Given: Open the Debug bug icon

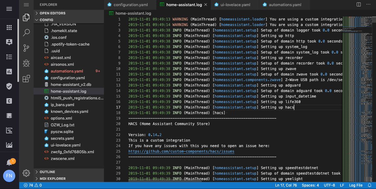Looking at the screenshot, I should click(x=26, y=63).
